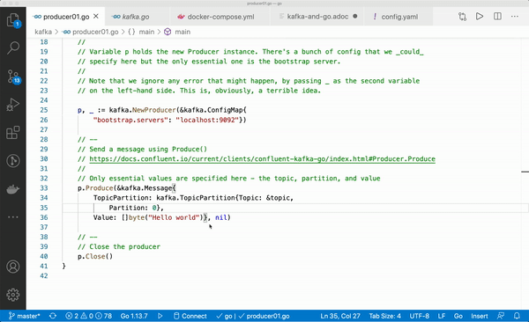Switch to the config.yaml tab
This screenshot has width=529, height=322.
399,17
